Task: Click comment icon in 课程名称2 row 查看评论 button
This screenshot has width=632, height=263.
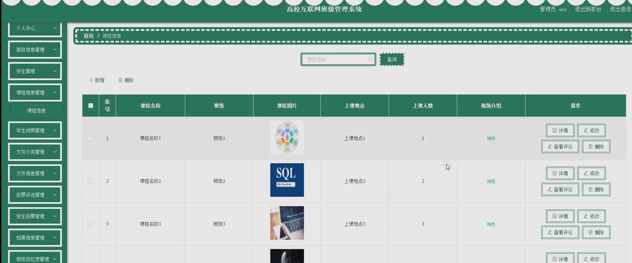Action: coord(550,190)
